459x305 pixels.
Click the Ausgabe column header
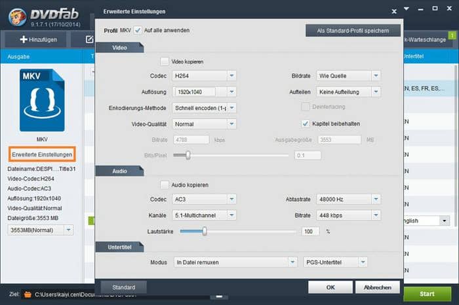[18, 56]
